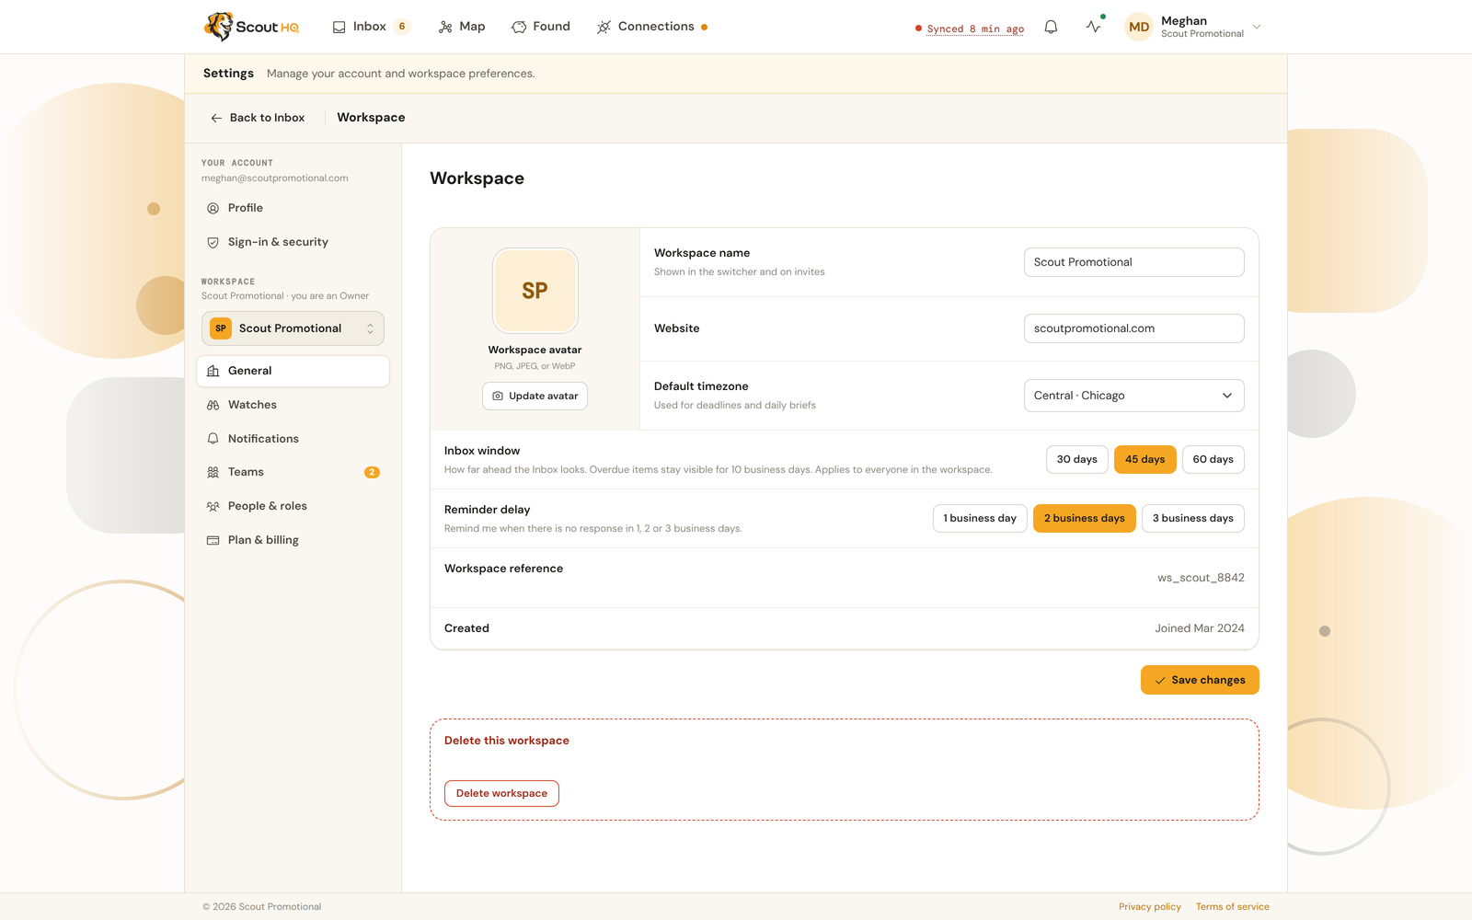The image size is (1472, 920).
Task: Choose 3 business days reminder delay
Action: pyautogui.click(x=1192, y=518)
